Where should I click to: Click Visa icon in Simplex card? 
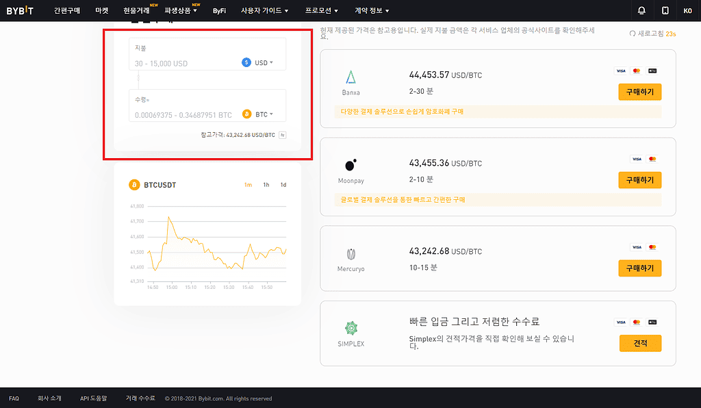(621, 322)
